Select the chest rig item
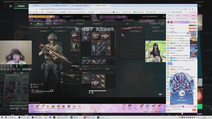The width and height of the screenshot is (212, 119). (x=86, y=37)
